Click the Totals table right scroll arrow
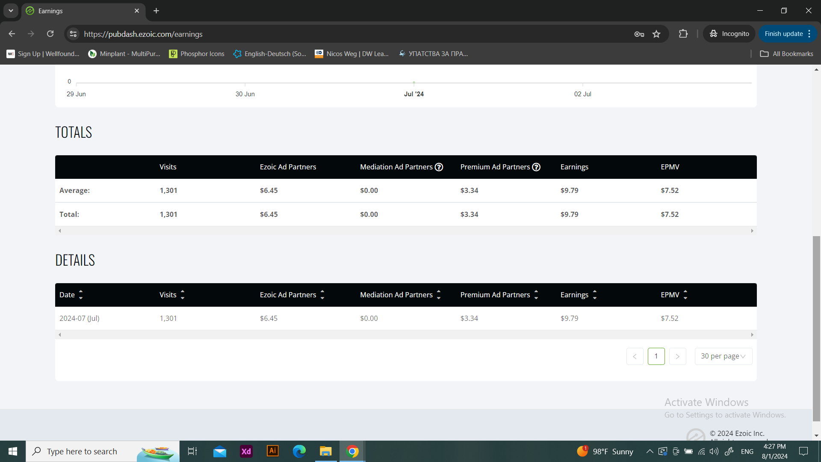821x462 pixels. tap(752, 231)
